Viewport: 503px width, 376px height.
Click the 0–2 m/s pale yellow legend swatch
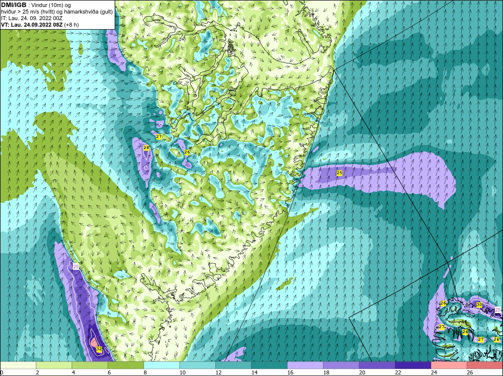pos(18,365)
